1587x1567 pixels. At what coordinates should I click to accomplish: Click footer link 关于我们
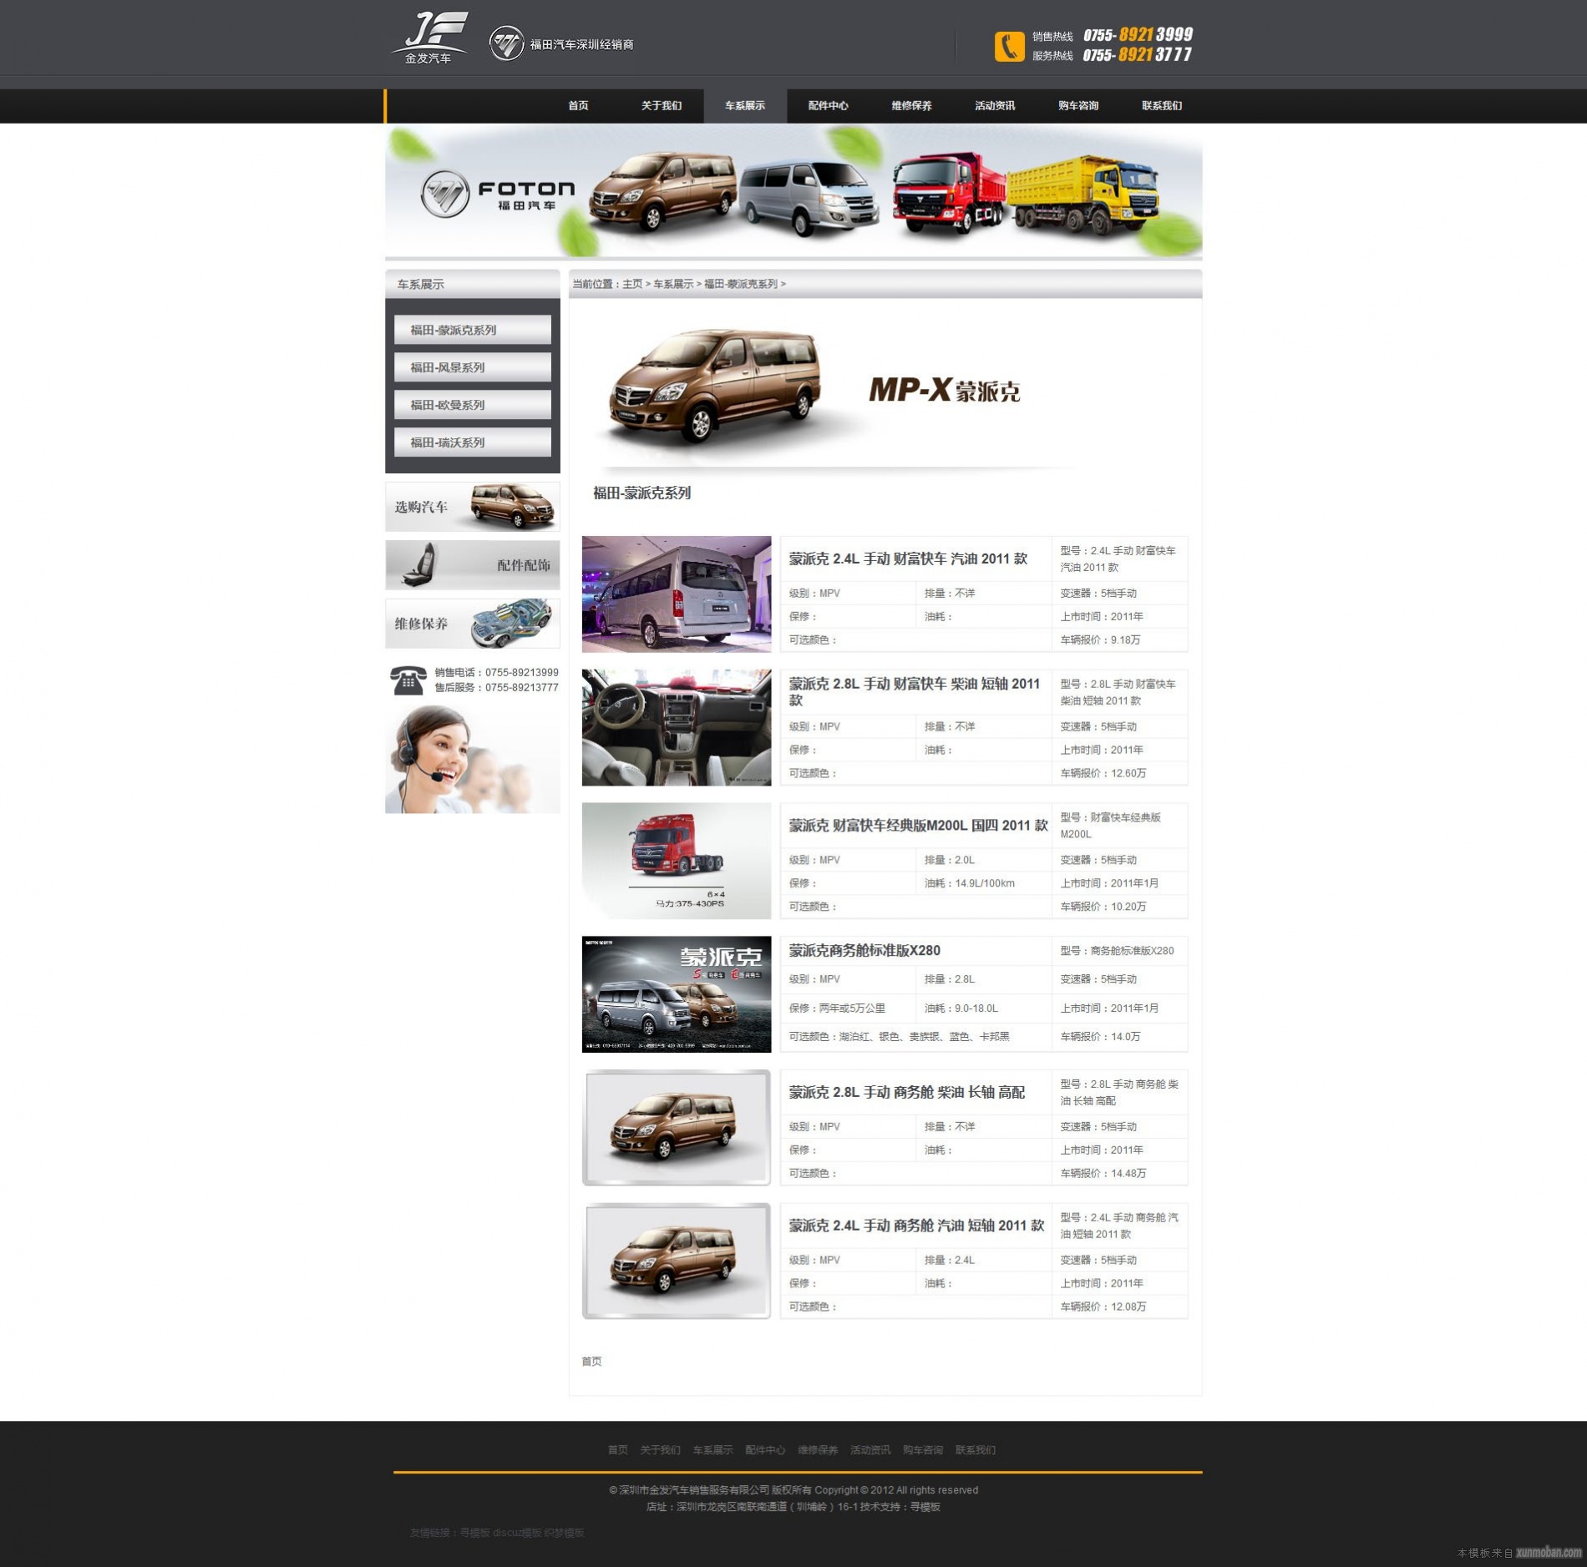point(660,1450)
